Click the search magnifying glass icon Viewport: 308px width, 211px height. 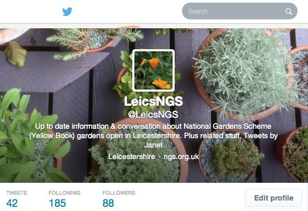pyautogui.click(x=289, y=12)
